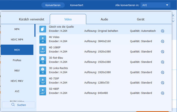Click the 1080P preset icon
This screenshot has height=112, width=177.
coord(43,50)
